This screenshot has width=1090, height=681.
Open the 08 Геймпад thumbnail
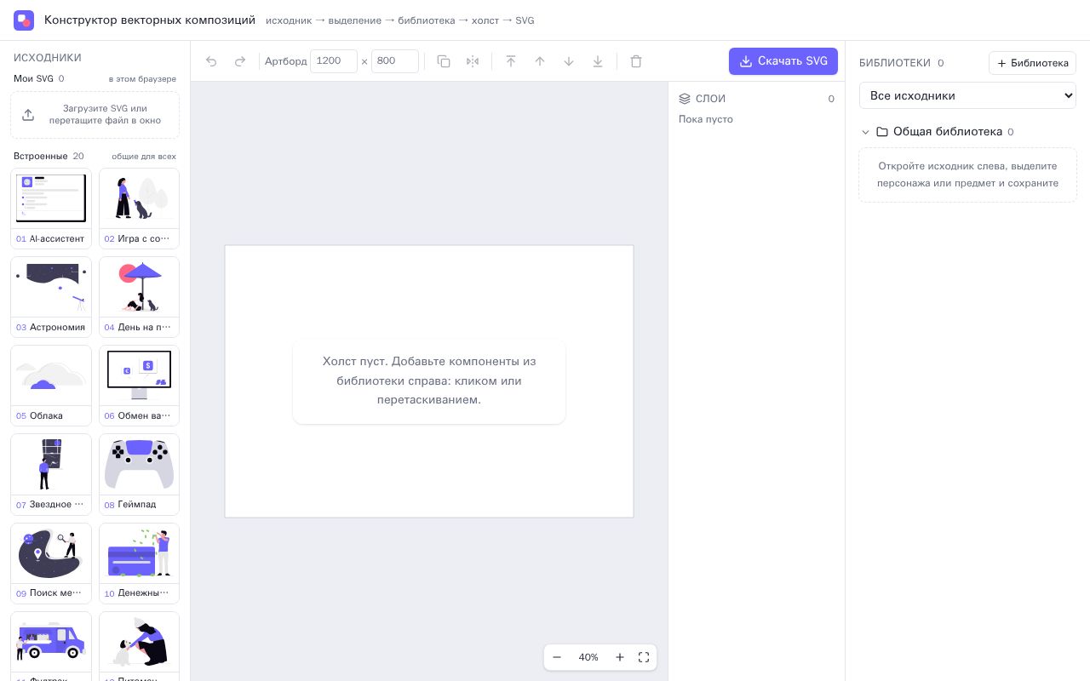[140, 474]
